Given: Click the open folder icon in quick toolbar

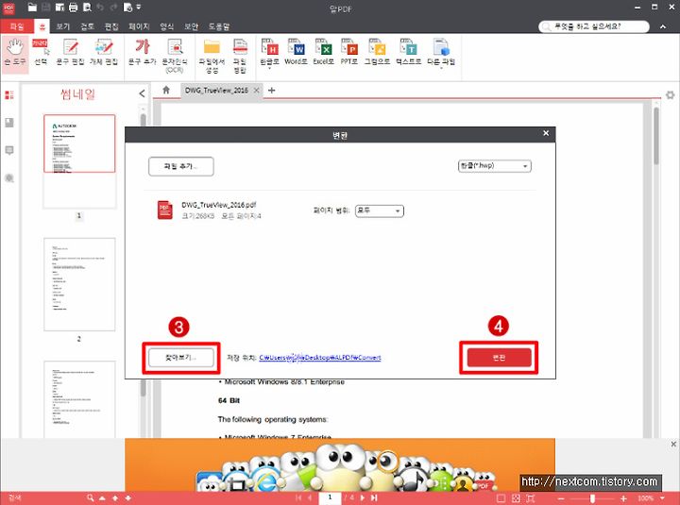Looking at the screenshot, I should coord(32,7).
